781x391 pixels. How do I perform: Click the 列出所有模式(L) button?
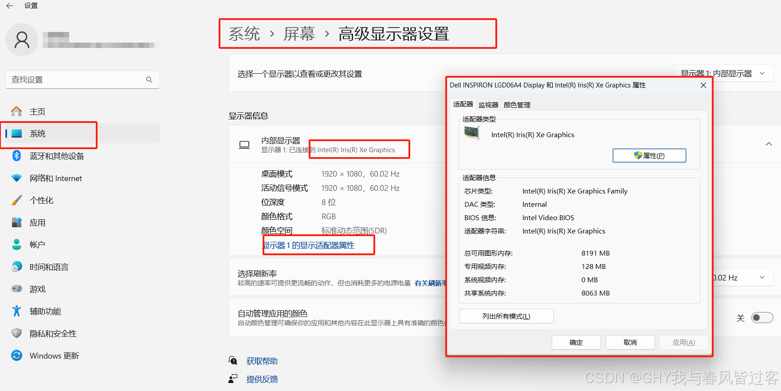point(506,316)
